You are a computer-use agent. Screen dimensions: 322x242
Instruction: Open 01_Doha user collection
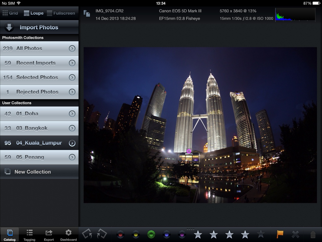click(x=39, y=113)
